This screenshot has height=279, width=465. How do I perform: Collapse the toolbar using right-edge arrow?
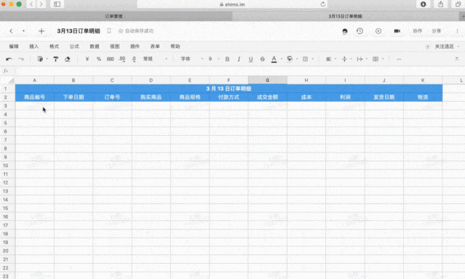457,59
